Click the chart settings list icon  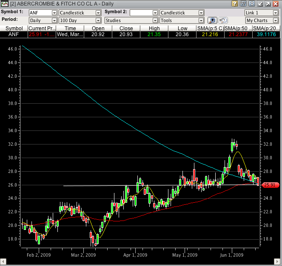coord(243,4)
